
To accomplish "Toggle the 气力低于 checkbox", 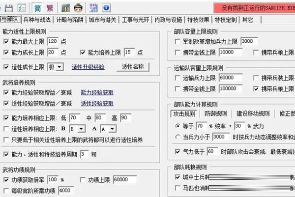I will coord(177,151).
